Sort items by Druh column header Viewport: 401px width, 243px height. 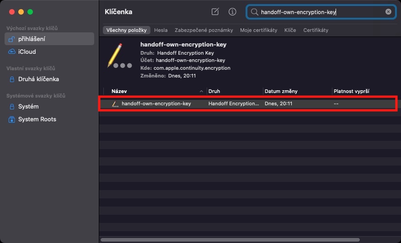(x=234, y=91)
